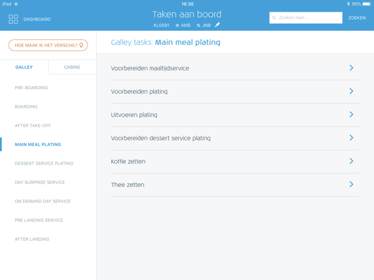Image resolution: width=374 pixels, height=280 pixels.
Task: Open Thee zetten task text
Action: 128,185
